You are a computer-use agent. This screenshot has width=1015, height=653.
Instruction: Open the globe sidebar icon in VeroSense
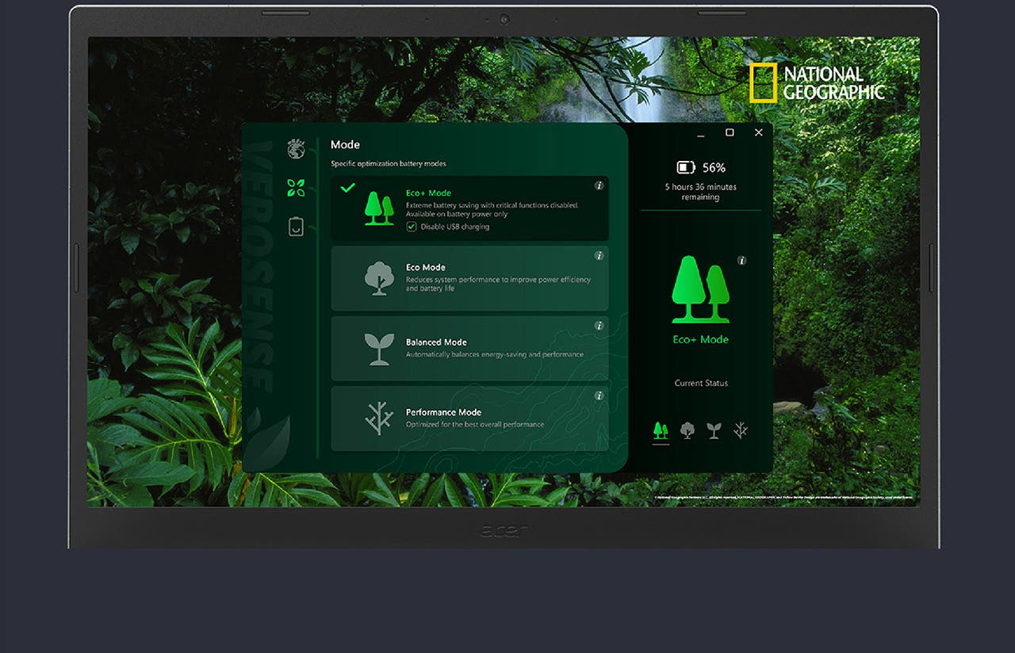pyautogui.click(x=296, y=149)
